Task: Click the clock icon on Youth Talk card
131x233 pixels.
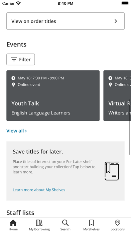Action: (x=13, y=78)
